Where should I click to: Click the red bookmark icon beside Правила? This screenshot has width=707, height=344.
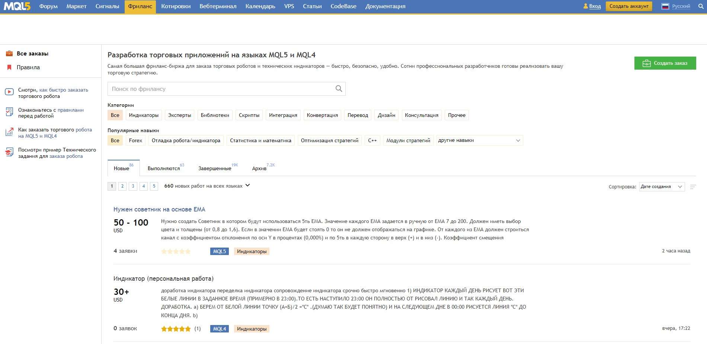(x=9, y=67)
